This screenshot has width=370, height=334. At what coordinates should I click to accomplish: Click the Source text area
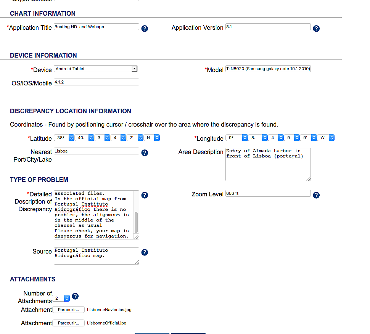pos(97,256)
